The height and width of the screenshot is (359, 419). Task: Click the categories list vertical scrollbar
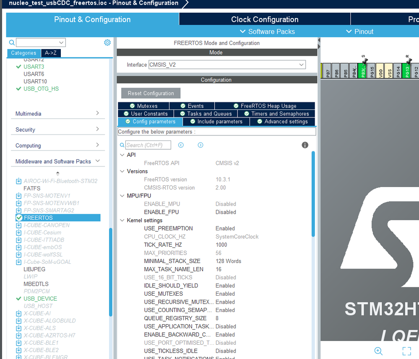click(111, 272)
